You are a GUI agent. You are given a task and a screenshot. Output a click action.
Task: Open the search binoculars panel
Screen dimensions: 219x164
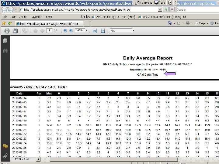[x=5, y=51]
